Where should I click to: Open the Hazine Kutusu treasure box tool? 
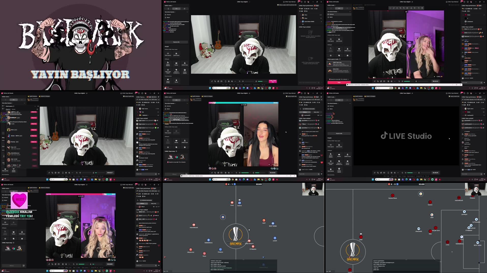347,163
